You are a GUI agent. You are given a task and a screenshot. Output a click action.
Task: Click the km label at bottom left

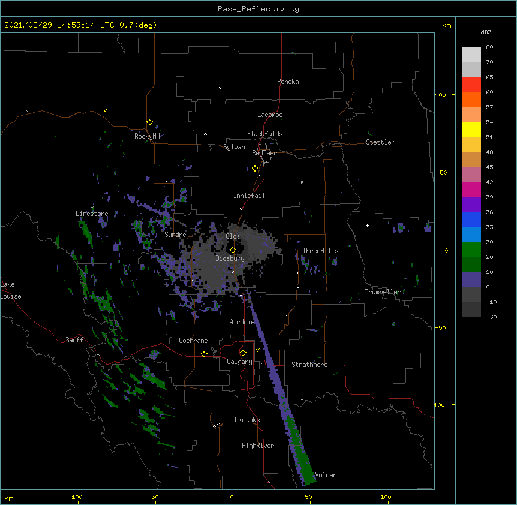click(9, 498)
